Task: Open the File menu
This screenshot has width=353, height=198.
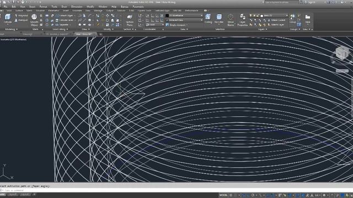Action: pyautogui.click(x=6, y=7)
